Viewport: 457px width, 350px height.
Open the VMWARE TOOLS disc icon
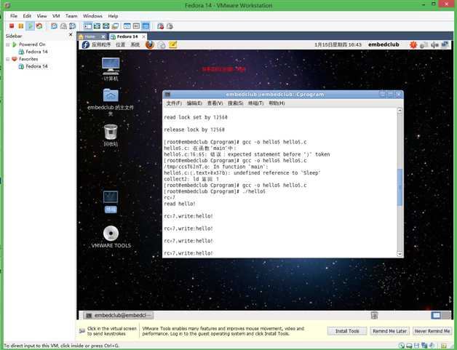[x=111, y=237]
